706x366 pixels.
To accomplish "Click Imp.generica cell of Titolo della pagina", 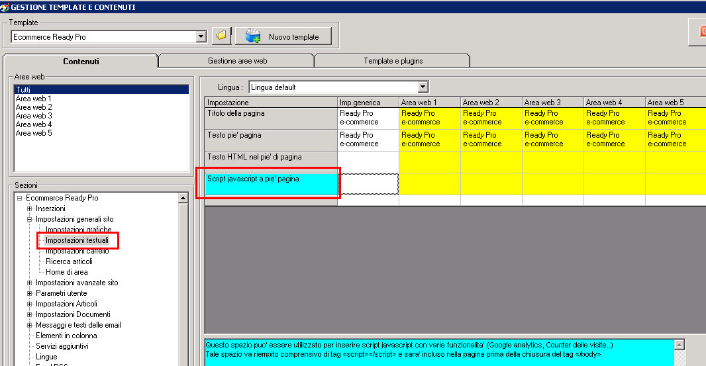I will pyautogui.click(x=368, y=118).
